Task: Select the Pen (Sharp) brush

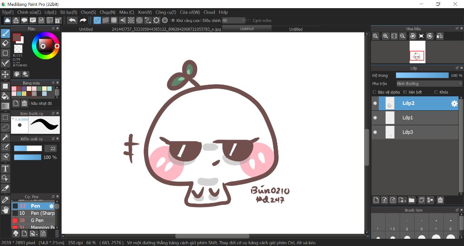Action: coord(34,213)
